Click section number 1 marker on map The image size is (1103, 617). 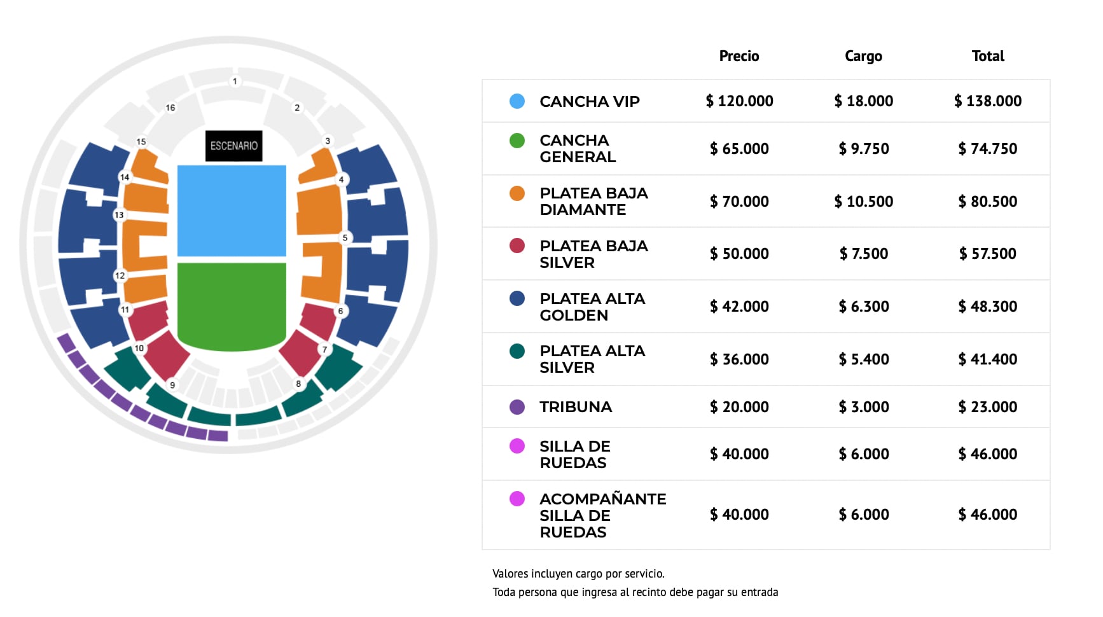(235, 81)
